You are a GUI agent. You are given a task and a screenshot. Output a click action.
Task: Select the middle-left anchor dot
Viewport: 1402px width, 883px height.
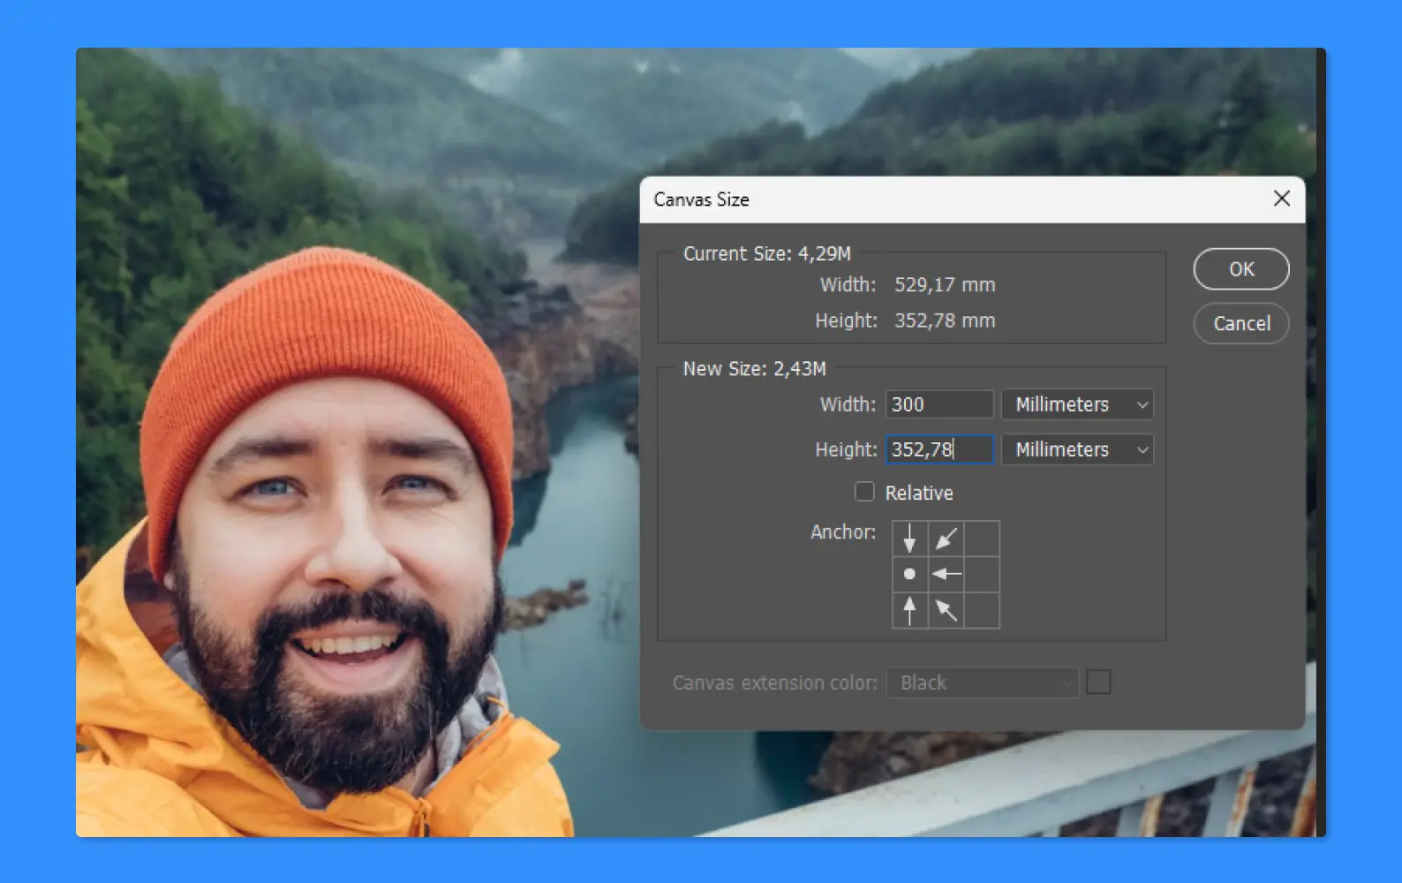[x=909, y=574]
